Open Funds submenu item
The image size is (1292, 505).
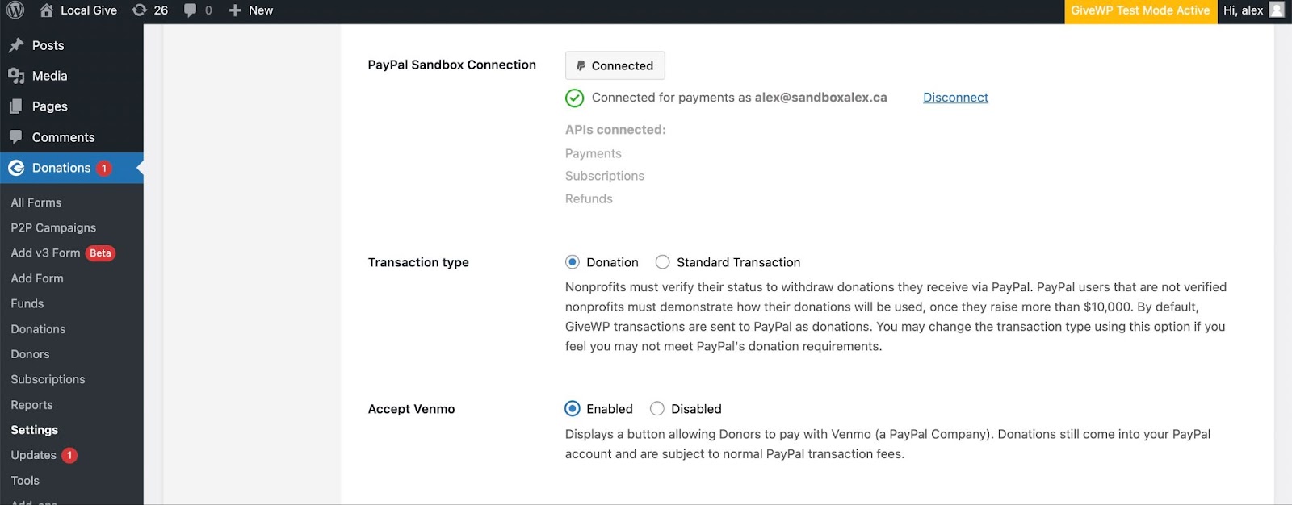(x=27, y=303)
